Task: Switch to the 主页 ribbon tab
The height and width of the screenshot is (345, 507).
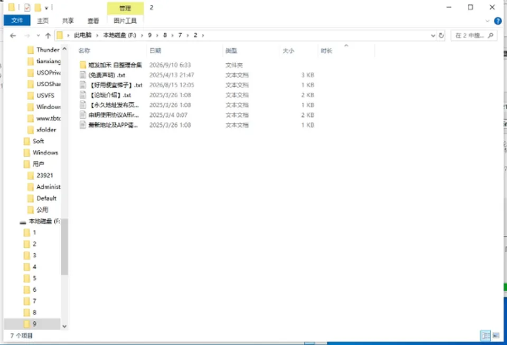Action: pyautogui.click(x=43, y=21)
